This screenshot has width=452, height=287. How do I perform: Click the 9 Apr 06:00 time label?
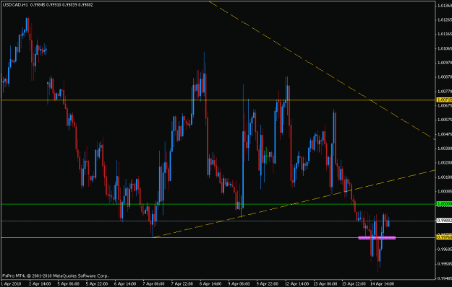pyautogui.click(x=239, y=284)
